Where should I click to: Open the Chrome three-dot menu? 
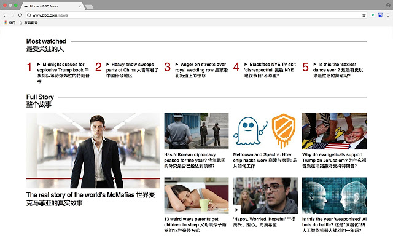tap(388, 14)
